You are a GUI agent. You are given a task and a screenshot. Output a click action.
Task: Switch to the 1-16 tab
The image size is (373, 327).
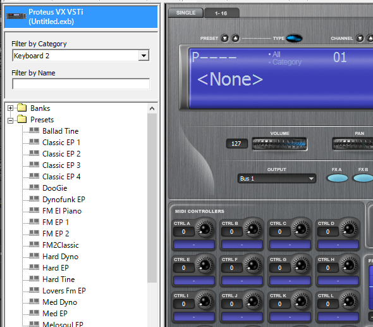[x=221, y=13]
